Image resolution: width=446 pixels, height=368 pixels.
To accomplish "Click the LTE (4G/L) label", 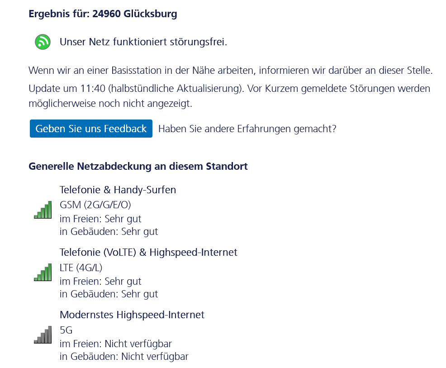I will tap(81, 268).
